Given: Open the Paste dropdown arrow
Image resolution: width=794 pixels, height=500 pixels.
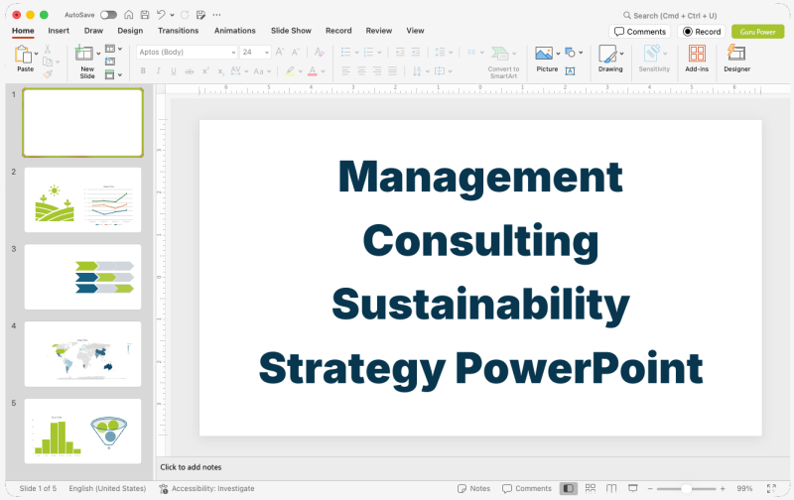Looking at the screenshot, I should pos(37,54).
